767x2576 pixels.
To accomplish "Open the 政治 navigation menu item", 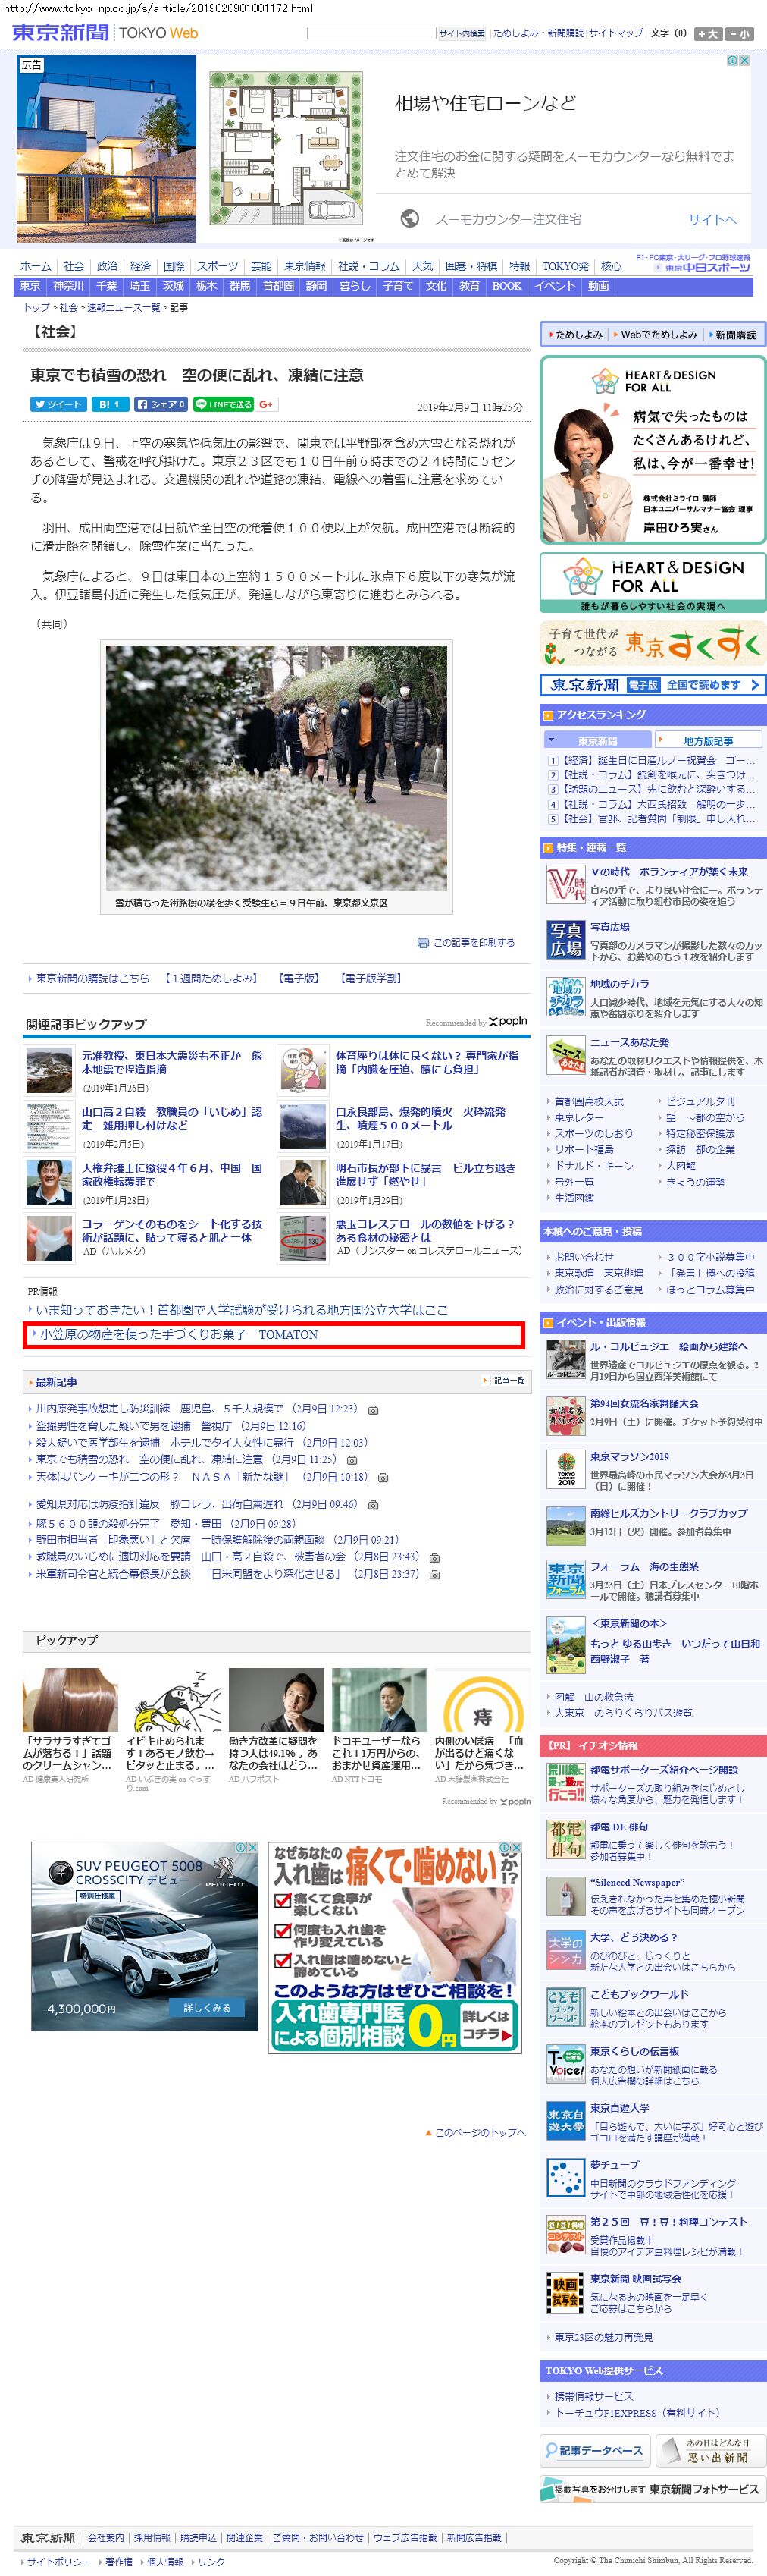I will (x=107, y=266).
